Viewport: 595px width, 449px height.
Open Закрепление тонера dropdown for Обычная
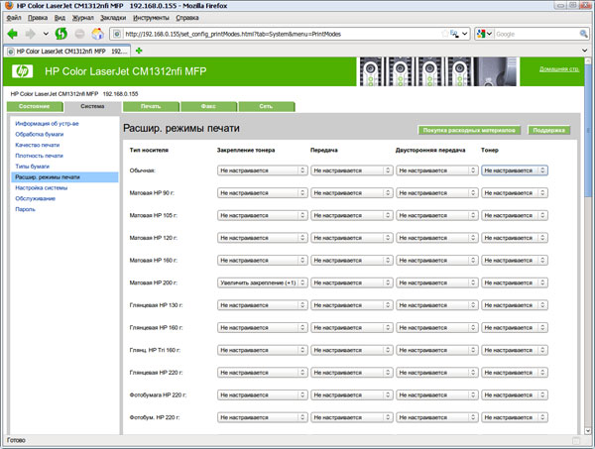(262, 170)
